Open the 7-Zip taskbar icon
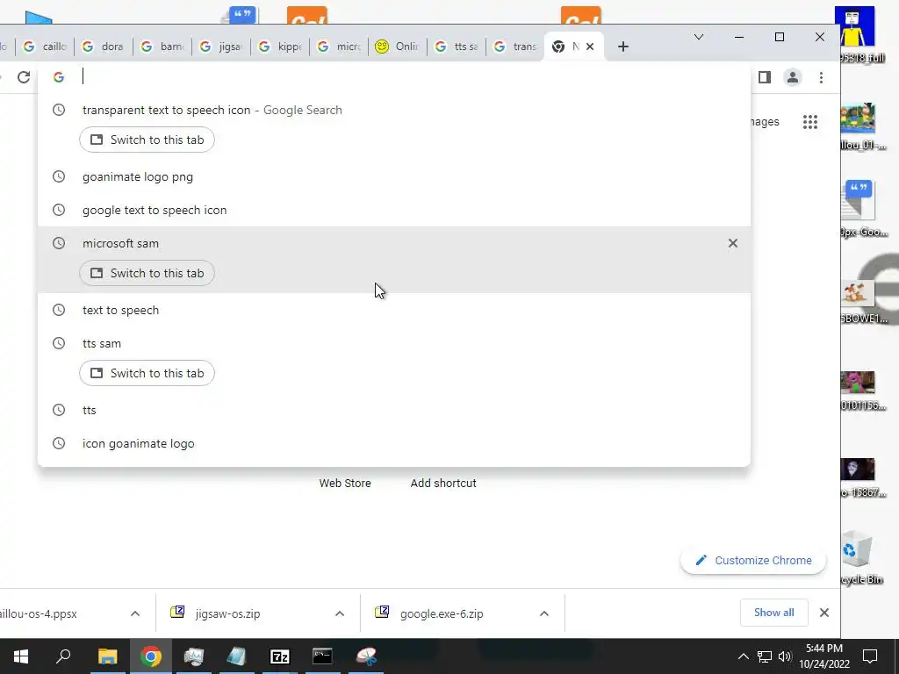This screenshot has height=674, width=899. coord(279,656)
